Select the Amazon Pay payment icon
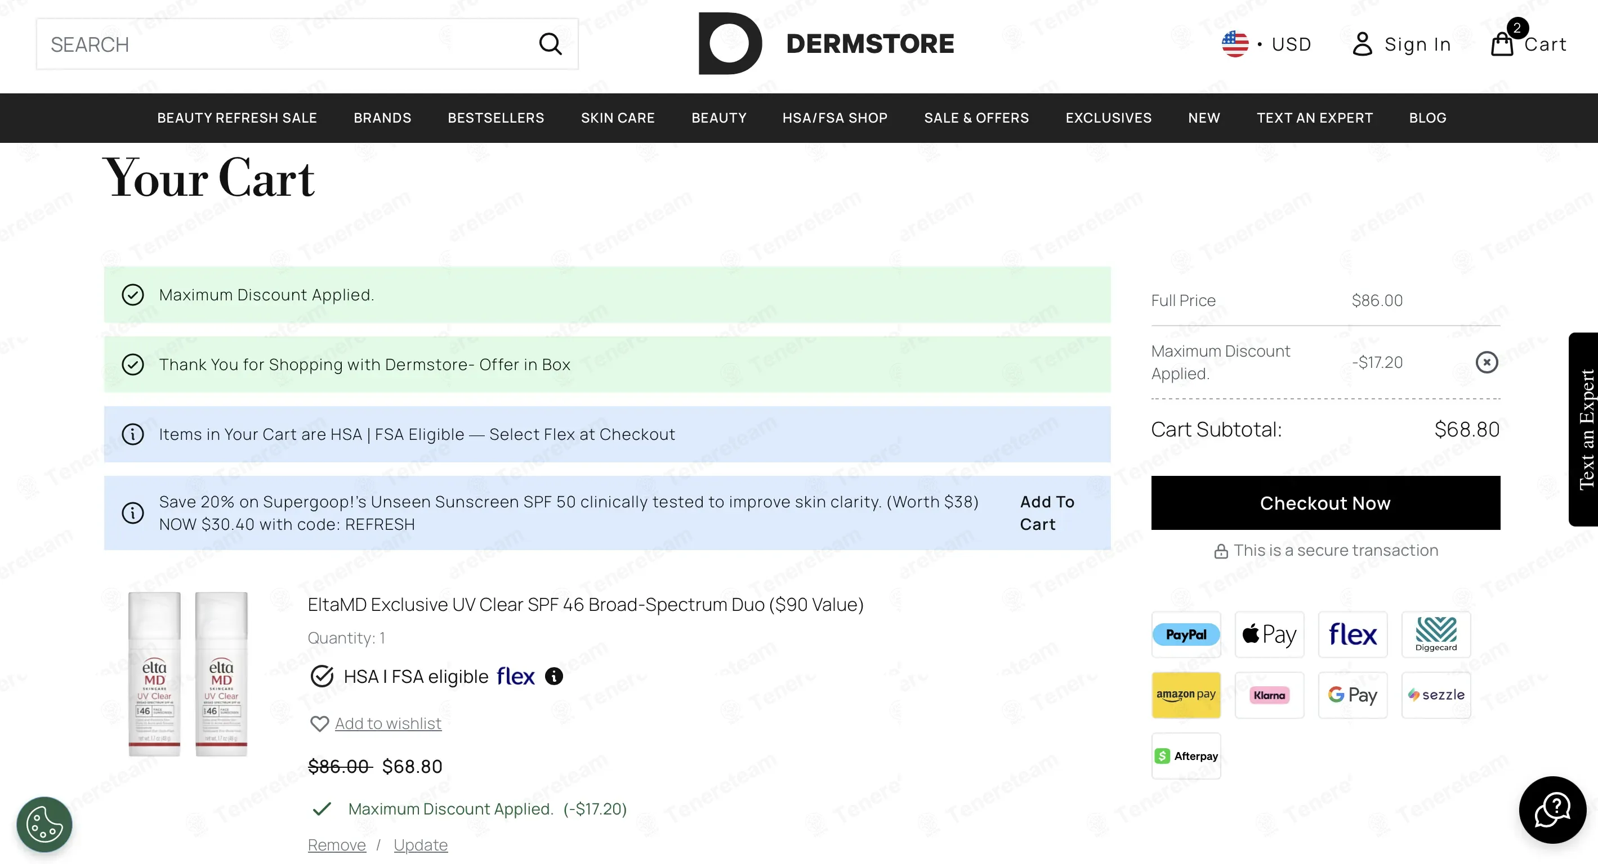This screenshot has width=1598, height=864. [x=1186, y=695]
